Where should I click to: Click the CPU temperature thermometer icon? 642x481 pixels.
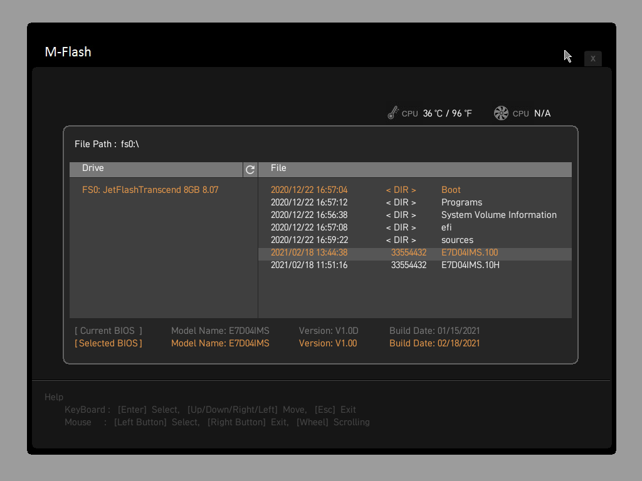[x=393, y=113]
